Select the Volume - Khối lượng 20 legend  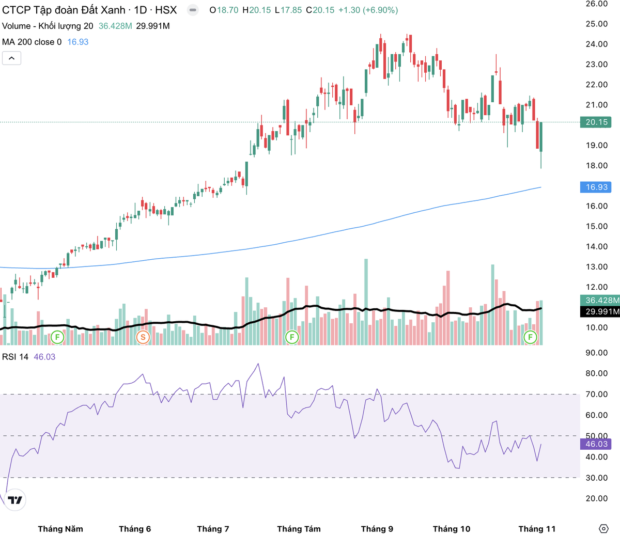[x=48, y=26]
